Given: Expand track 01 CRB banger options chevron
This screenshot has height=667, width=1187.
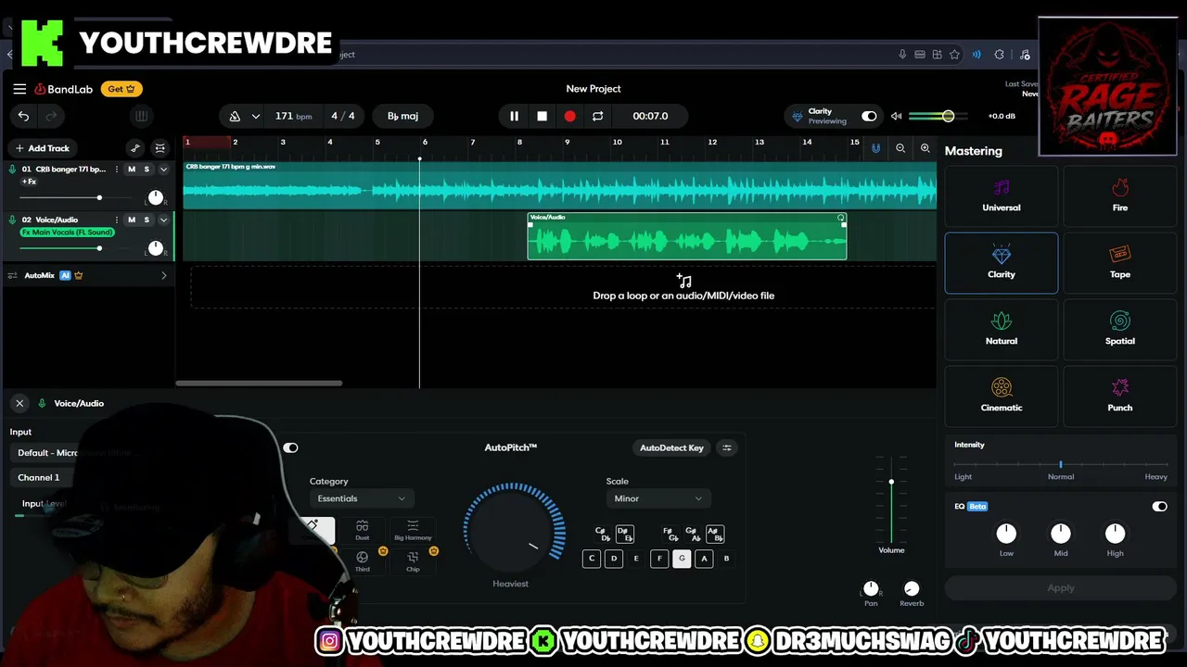Looking at the screenshot, I should [163, 170].
